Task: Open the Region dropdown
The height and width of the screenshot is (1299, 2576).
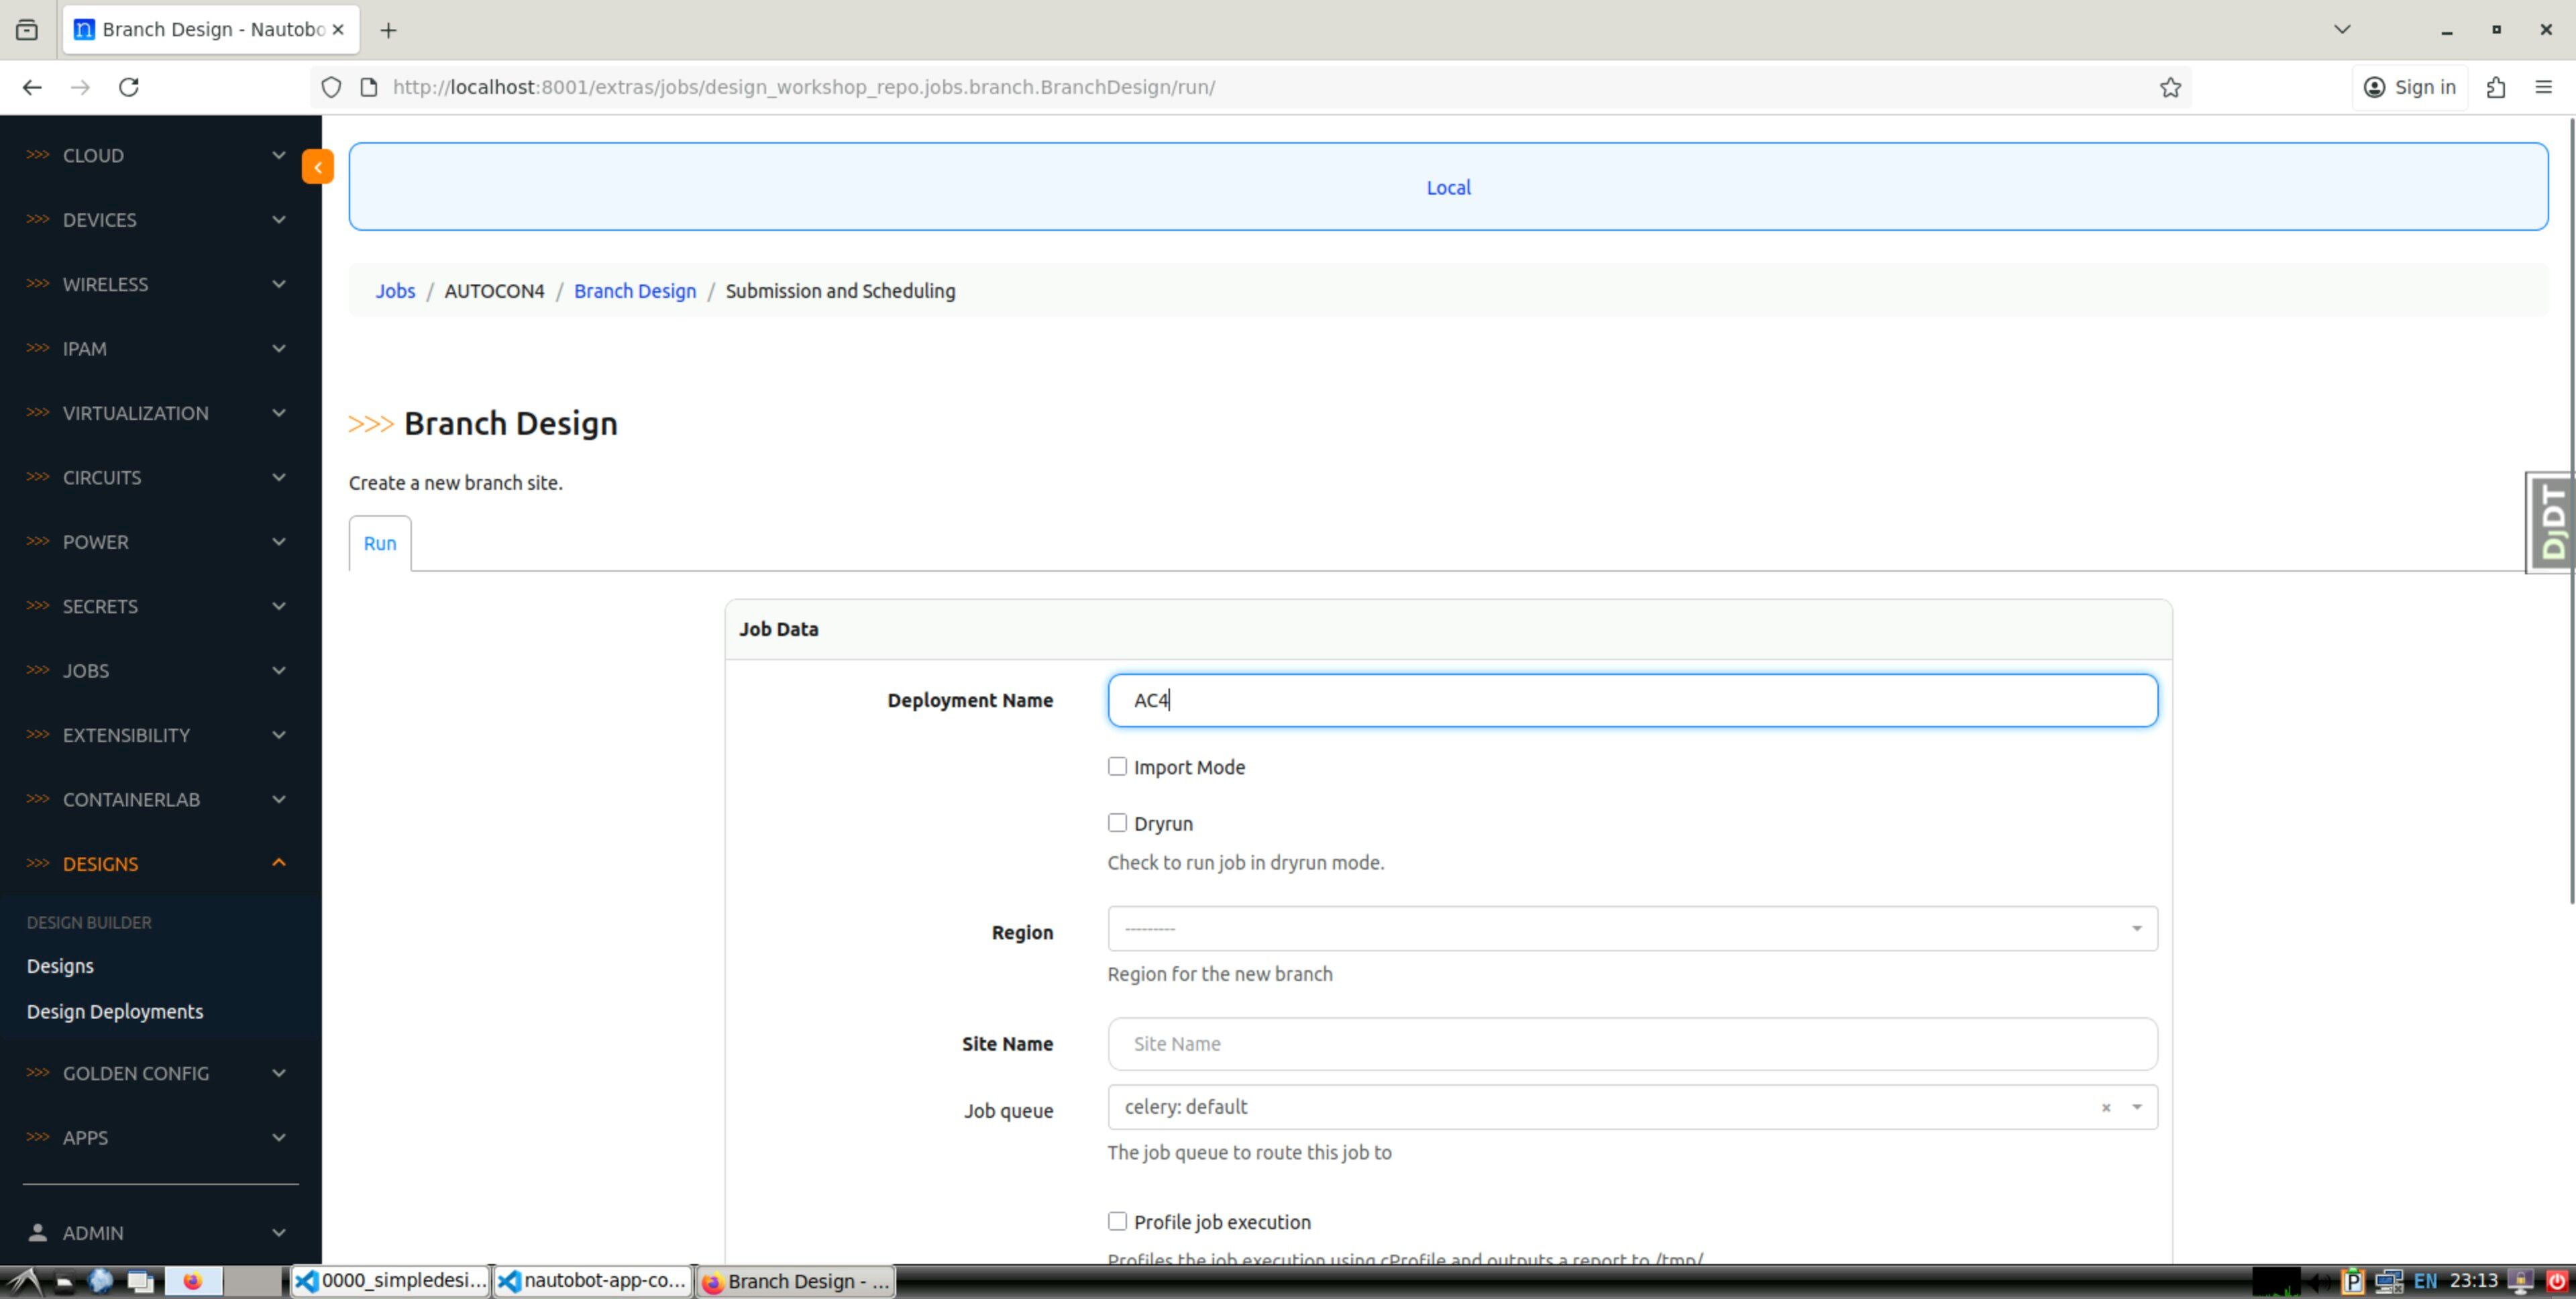Action: click(1631, 929)
